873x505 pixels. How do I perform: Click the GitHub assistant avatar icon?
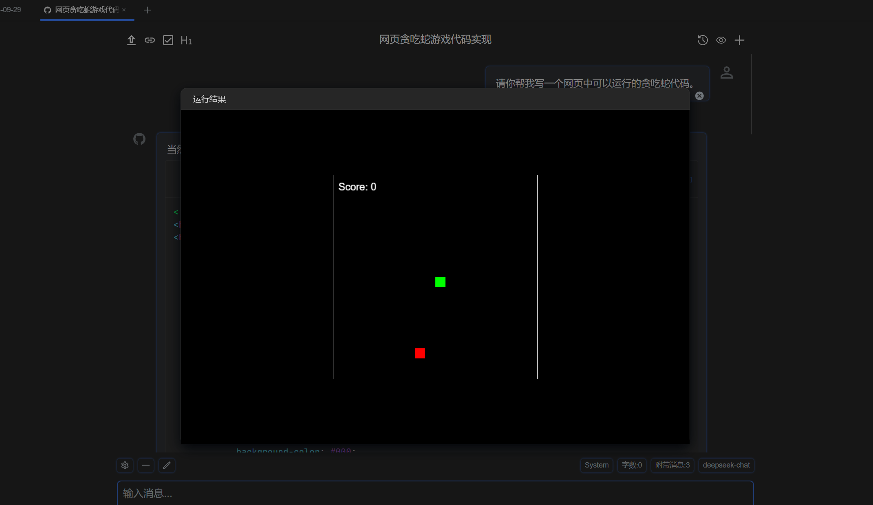tap(139, 139)
